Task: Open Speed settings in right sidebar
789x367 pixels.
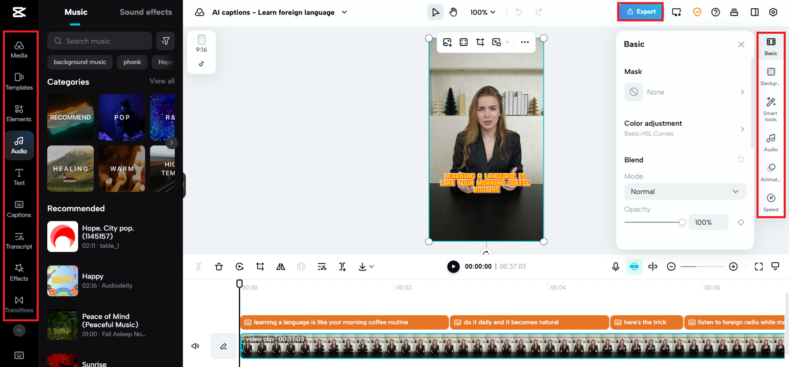Action: click(x=771, y=203)
